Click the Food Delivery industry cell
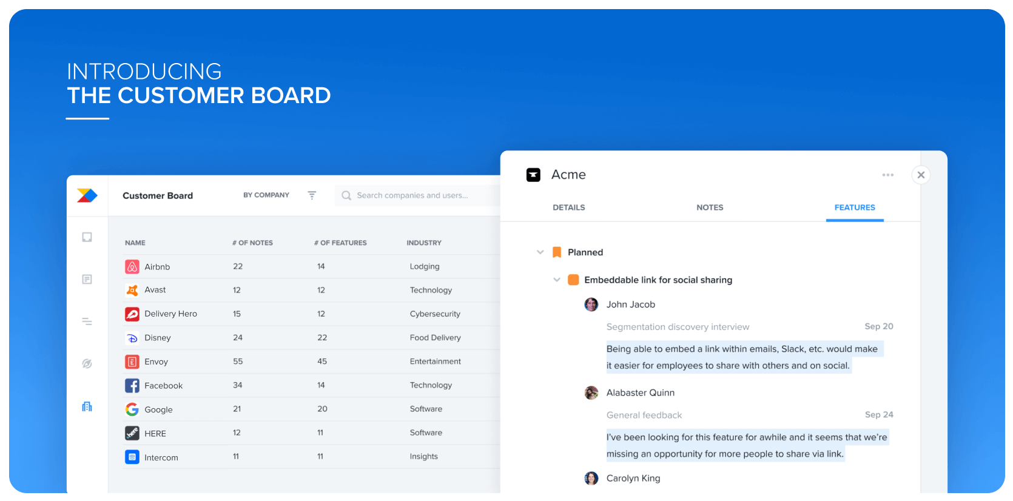 coord(435,338)
